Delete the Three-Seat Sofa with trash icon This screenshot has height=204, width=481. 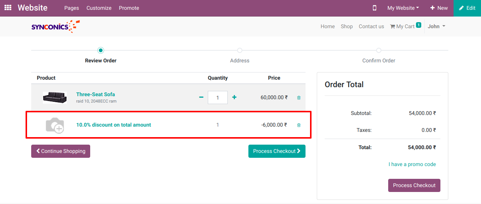[x=299, y=98]
